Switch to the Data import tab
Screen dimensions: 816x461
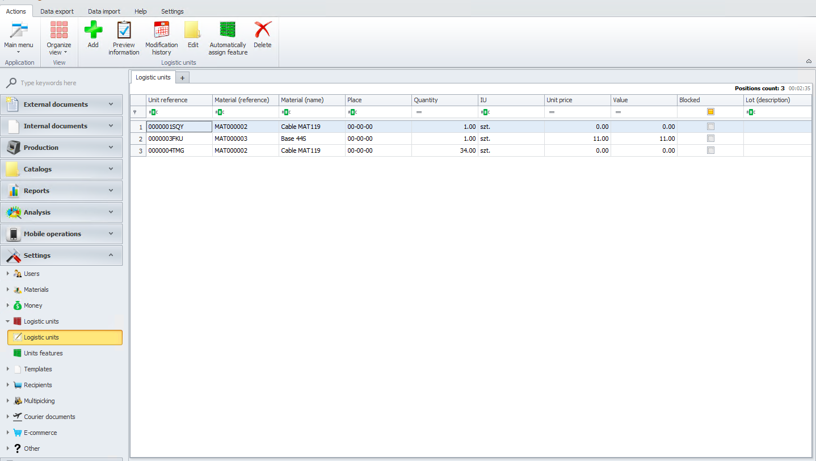(x=104, y=11)
